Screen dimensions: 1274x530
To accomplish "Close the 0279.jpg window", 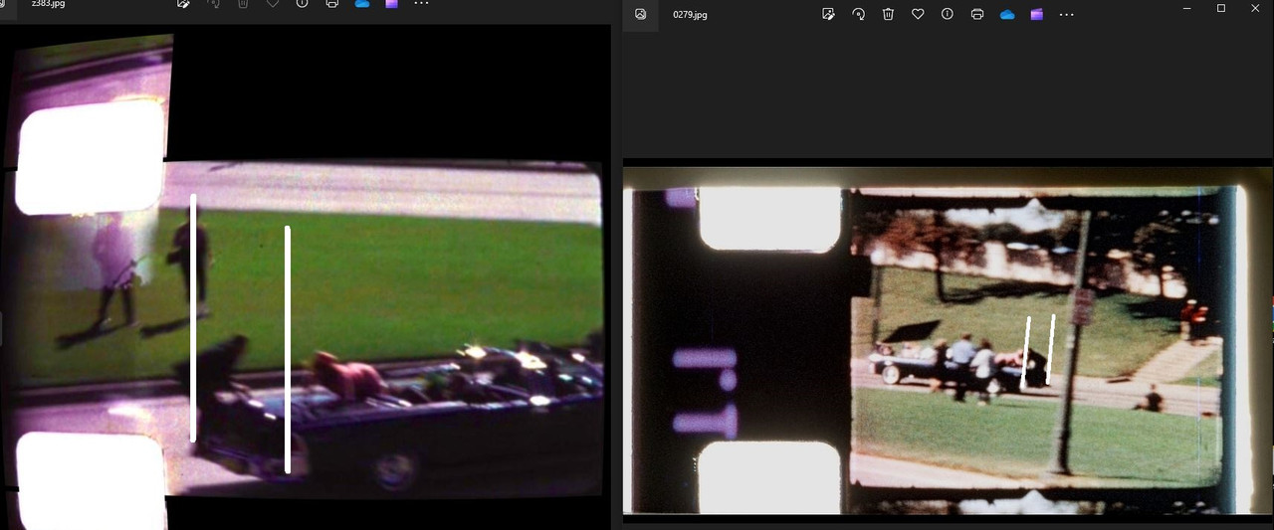I will point(1256,8).
